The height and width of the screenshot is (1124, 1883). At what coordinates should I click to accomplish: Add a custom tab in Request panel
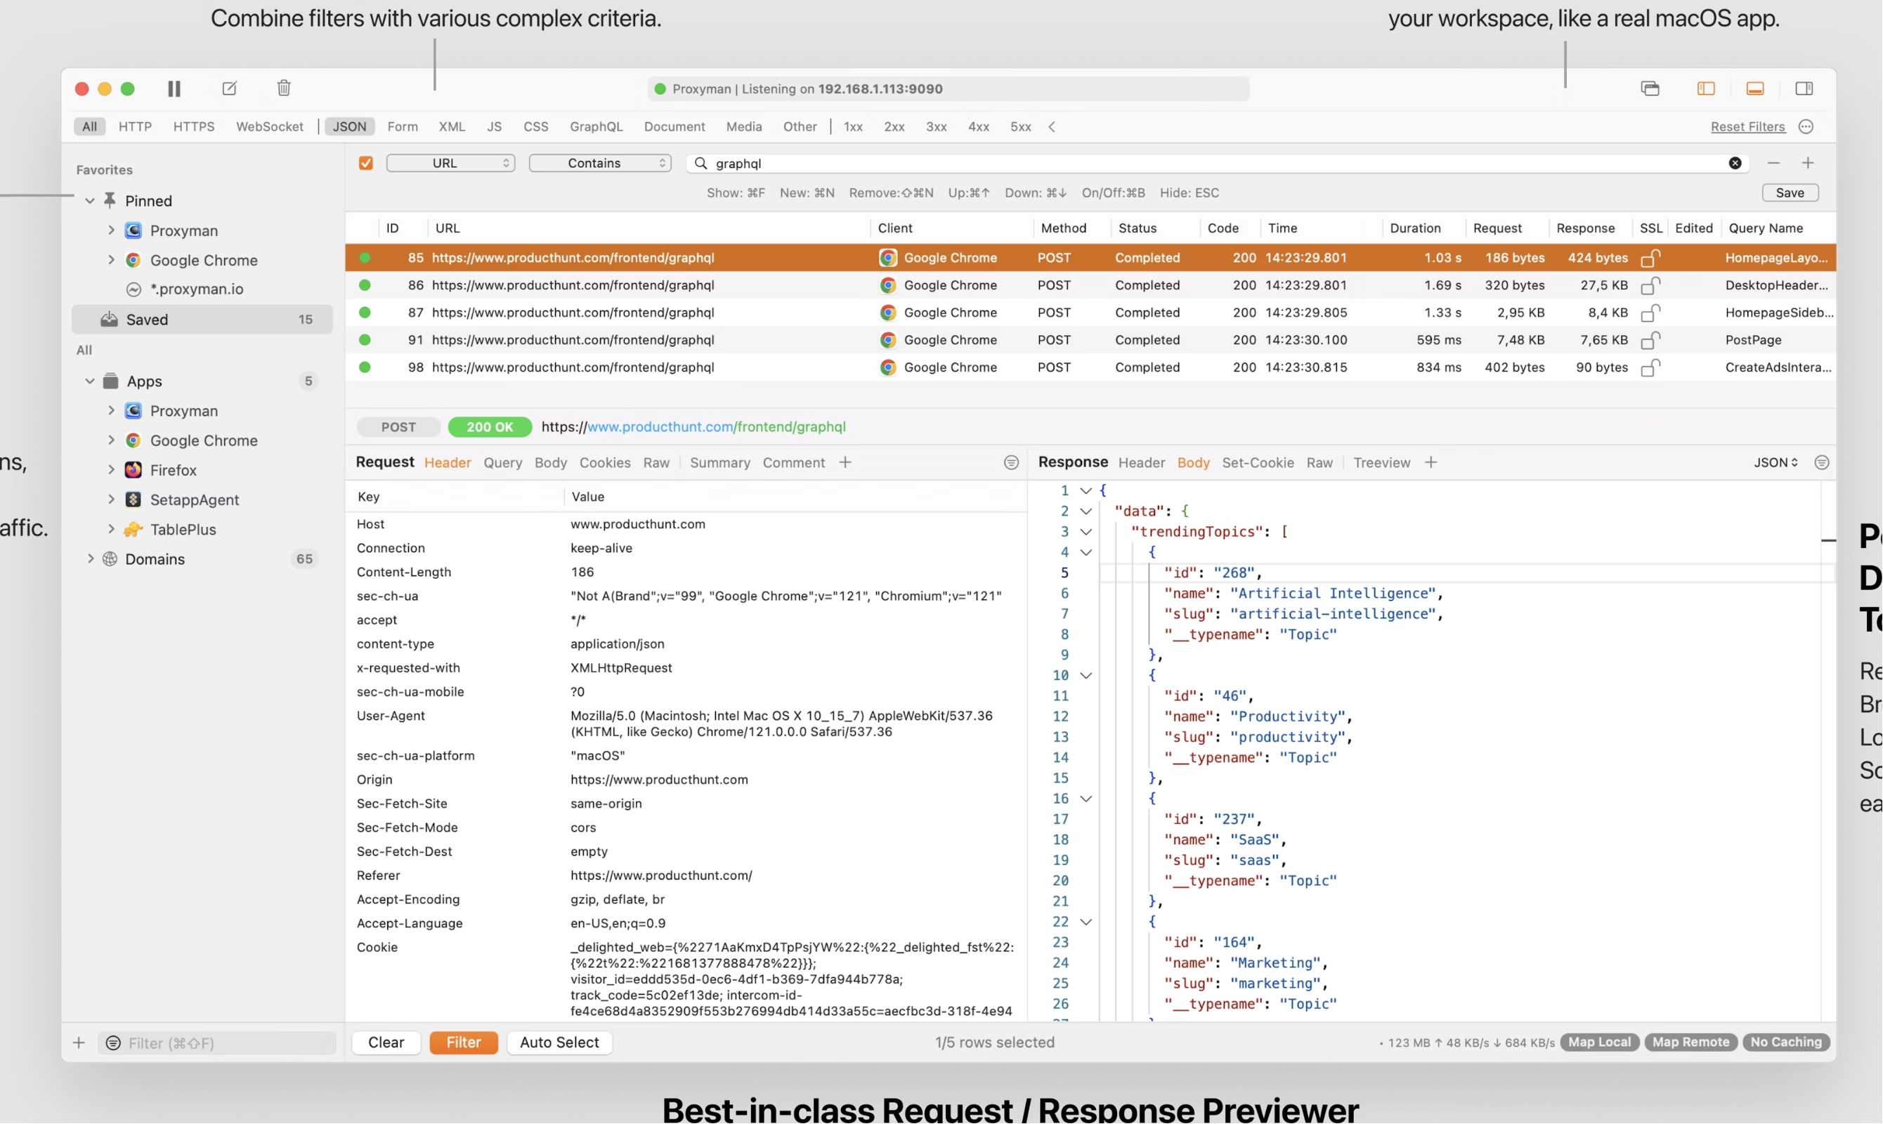pyautogui.click(x=845, y=463)
